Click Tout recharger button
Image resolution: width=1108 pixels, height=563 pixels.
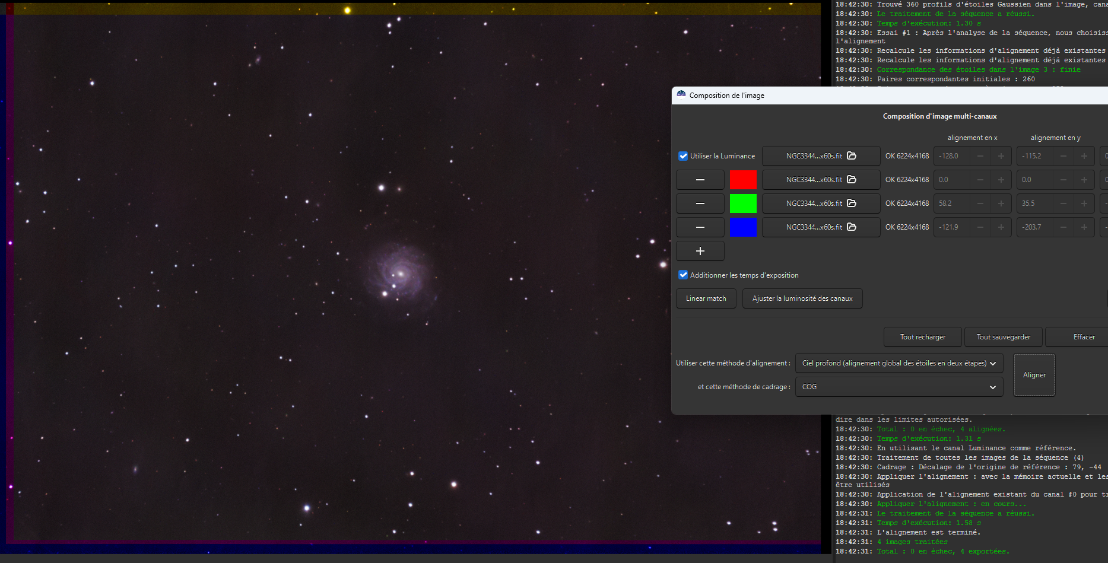923,337
